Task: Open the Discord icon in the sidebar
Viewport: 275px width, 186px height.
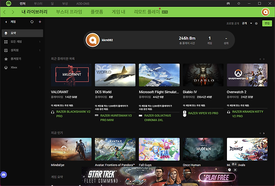Action: (4, 174)
